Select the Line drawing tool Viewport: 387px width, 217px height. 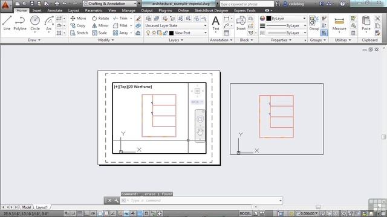tap(7, 24)
